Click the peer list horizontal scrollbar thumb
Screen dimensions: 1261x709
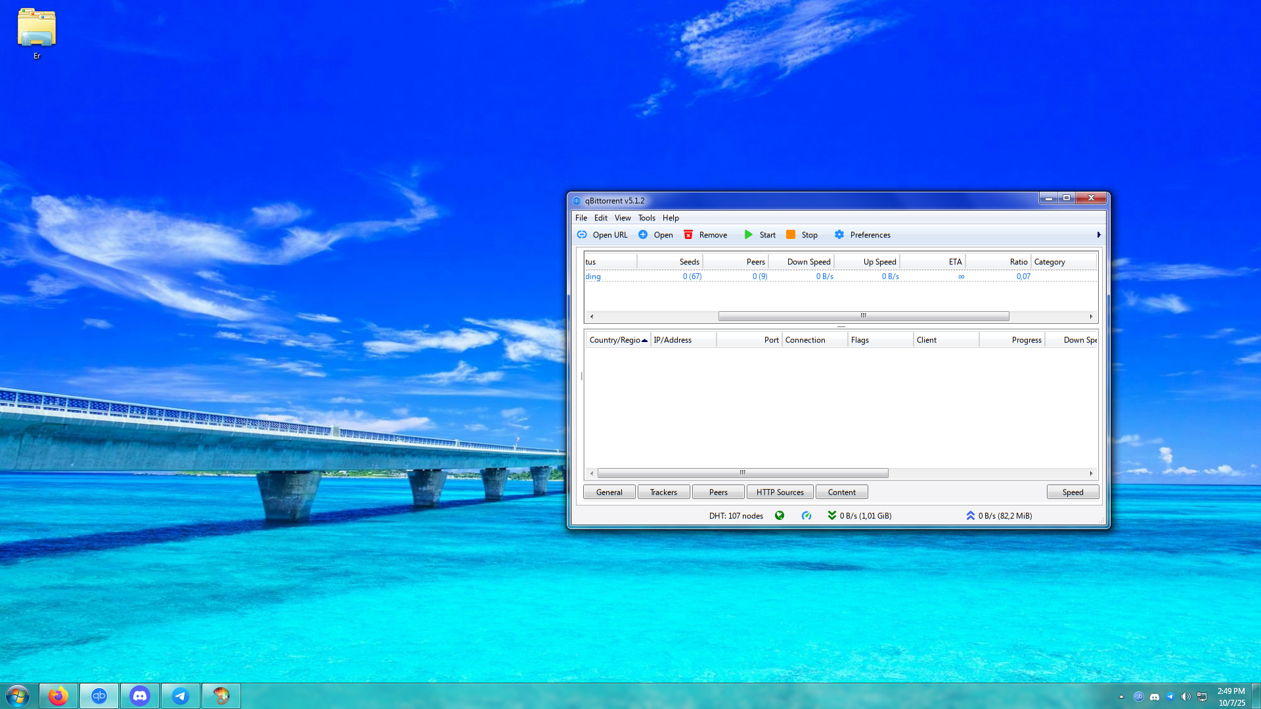[743, 473]
